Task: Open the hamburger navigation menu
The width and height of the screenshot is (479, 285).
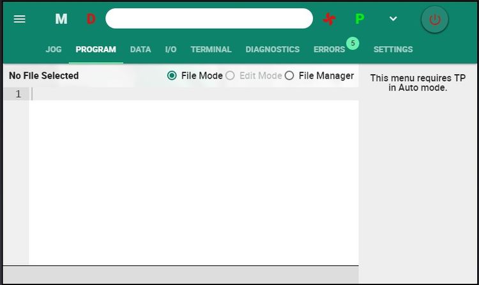Action: click(20, 19)
